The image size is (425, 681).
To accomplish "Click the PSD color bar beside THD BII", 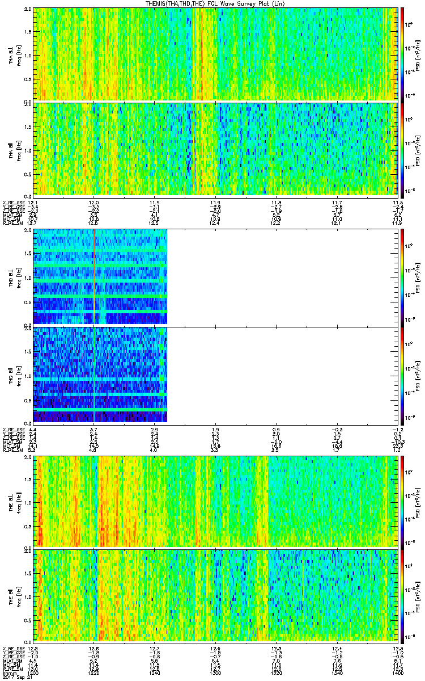I will coord(402,375).
